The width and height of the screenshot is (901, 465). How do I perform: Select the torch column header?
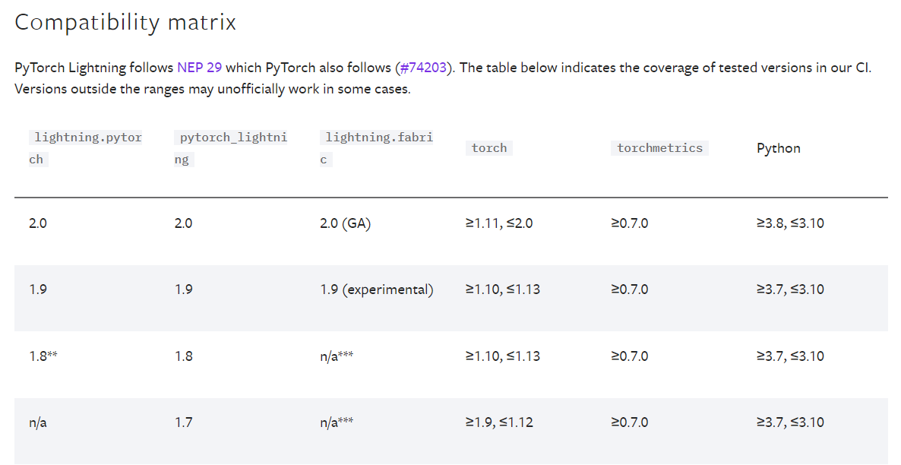[x=488, y=148]
